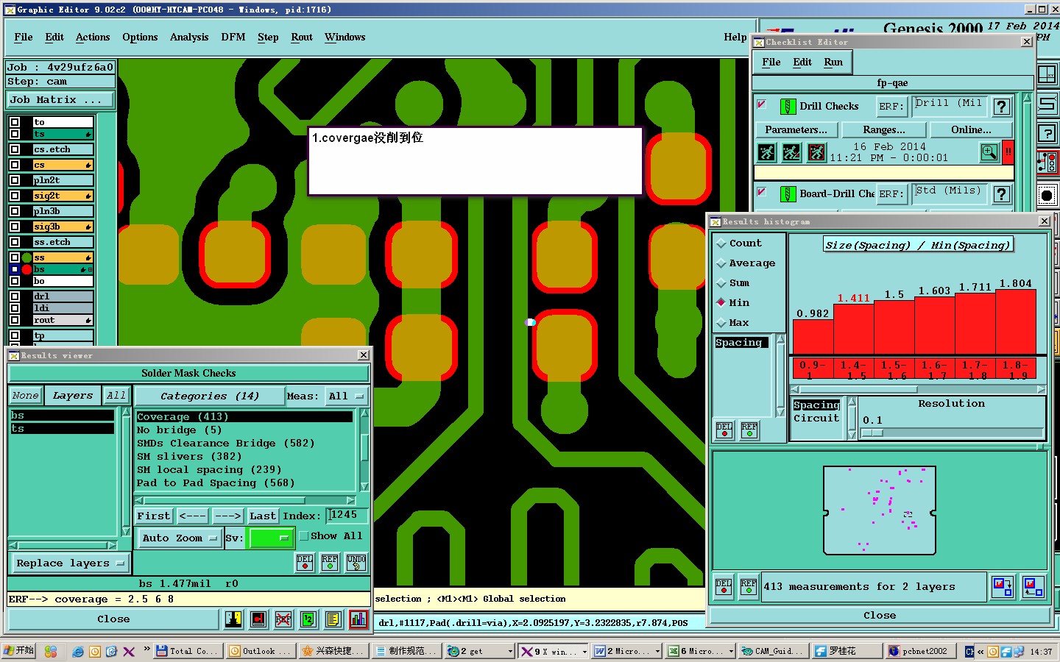This screenshot has width=1060, height=662.
Task: Click board-to-histogram transfer icon in Results histogram
Action: point(1033,586)
